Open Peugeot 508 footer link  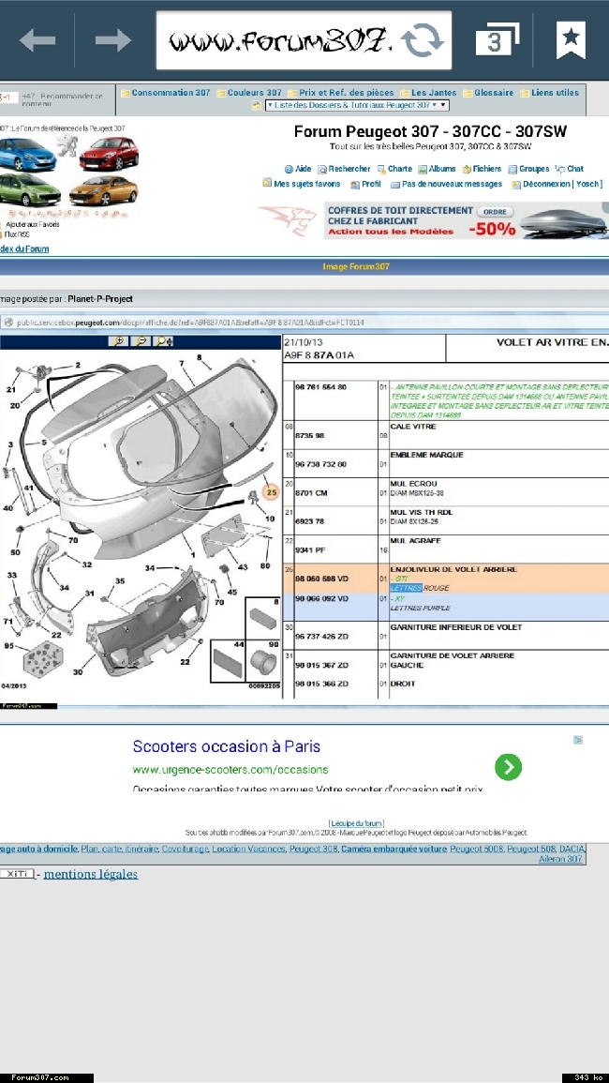tap(531, 849)
